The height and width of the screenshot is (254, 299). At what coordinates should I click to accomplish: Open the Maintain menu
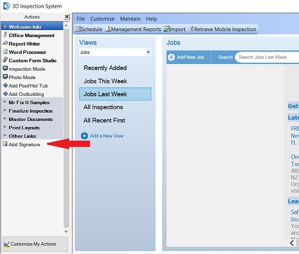pos(130,19)
